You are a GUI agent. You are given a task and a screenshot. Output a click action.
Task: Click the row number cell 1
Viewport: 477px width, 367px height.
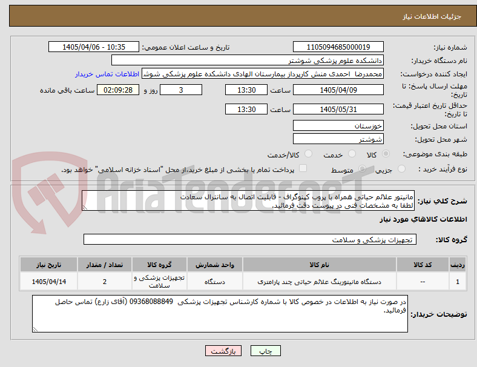(457, 282)
